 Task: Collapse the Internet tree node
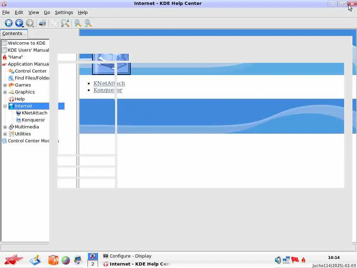[5, 106]
